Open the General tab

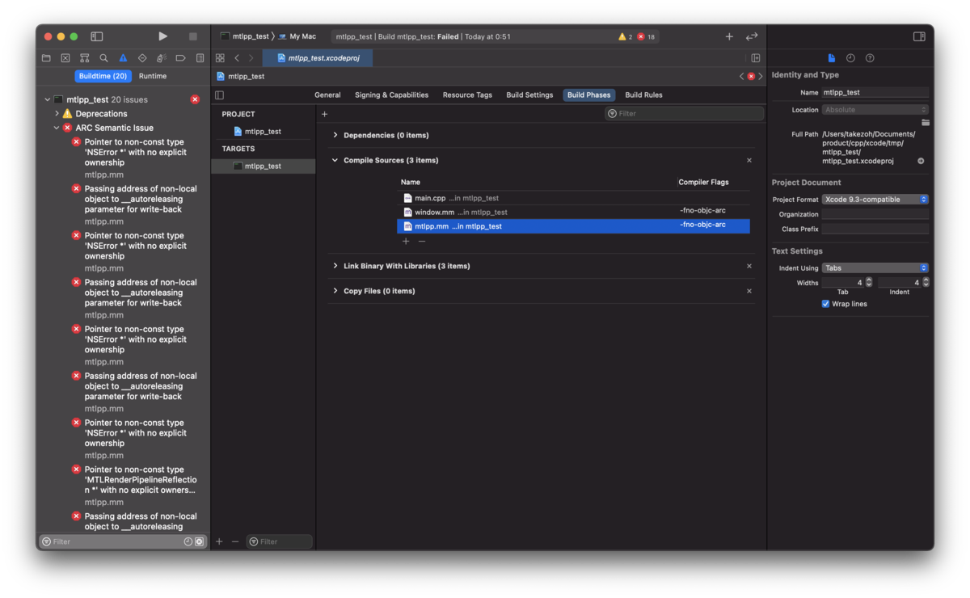coord(327,95)
